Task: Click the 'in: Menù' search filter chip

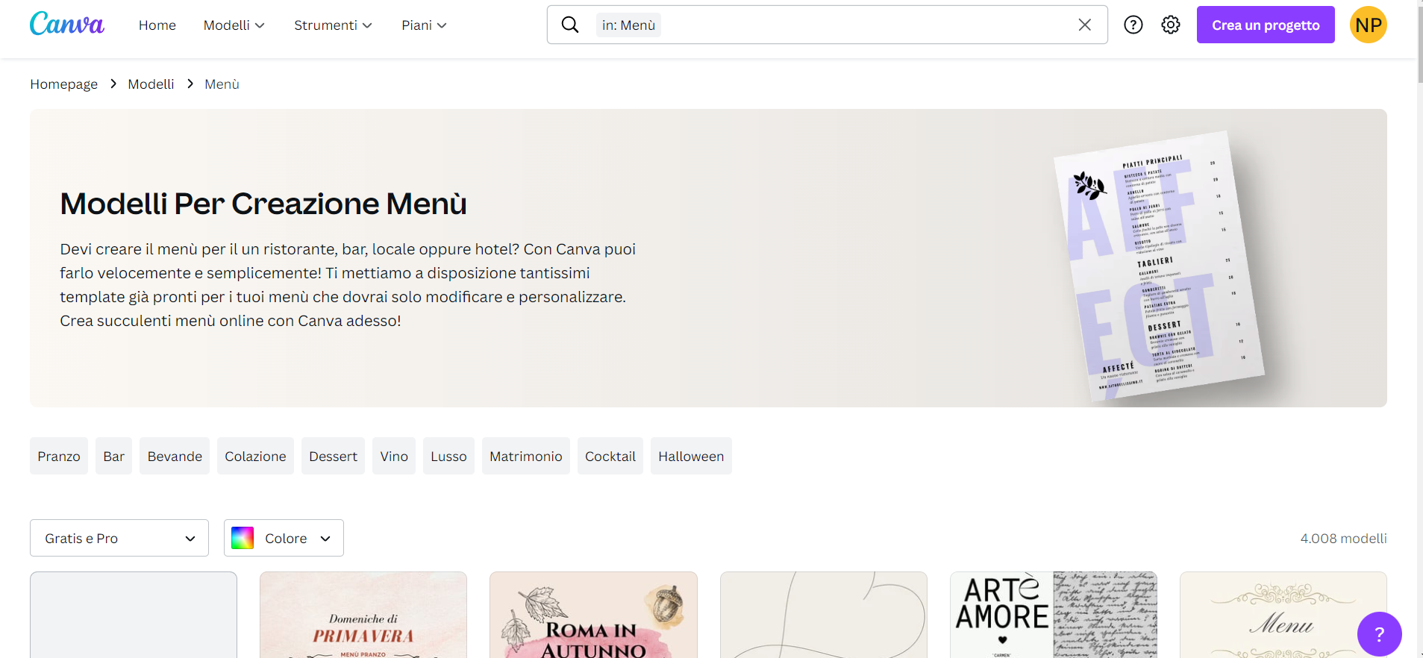Action: [628, 25]
